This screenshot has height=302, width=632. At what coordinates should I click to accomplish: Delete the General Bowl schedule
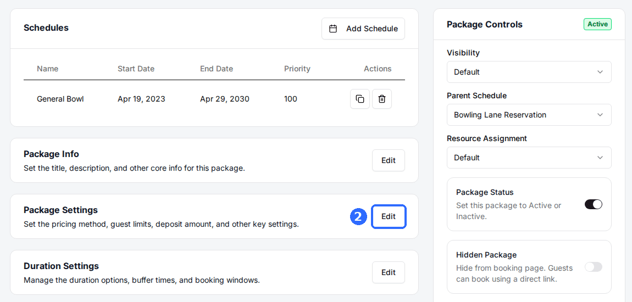(x=382, y=99)
